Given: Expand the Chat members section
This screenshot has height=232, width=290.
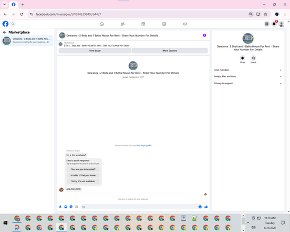Looking at the screenshot, I should point(248,70).
